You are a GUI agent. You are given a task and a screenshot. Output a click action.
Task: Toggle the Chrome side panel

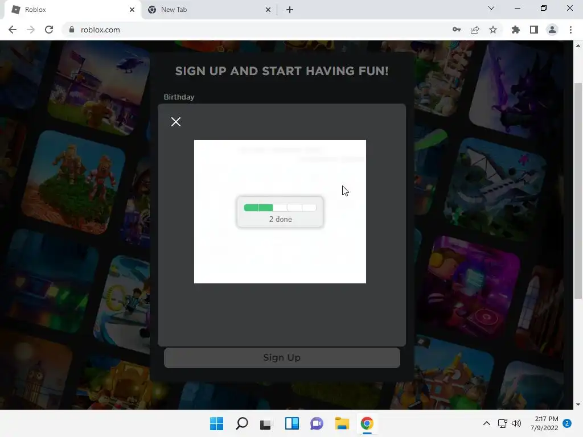[534, 30]
